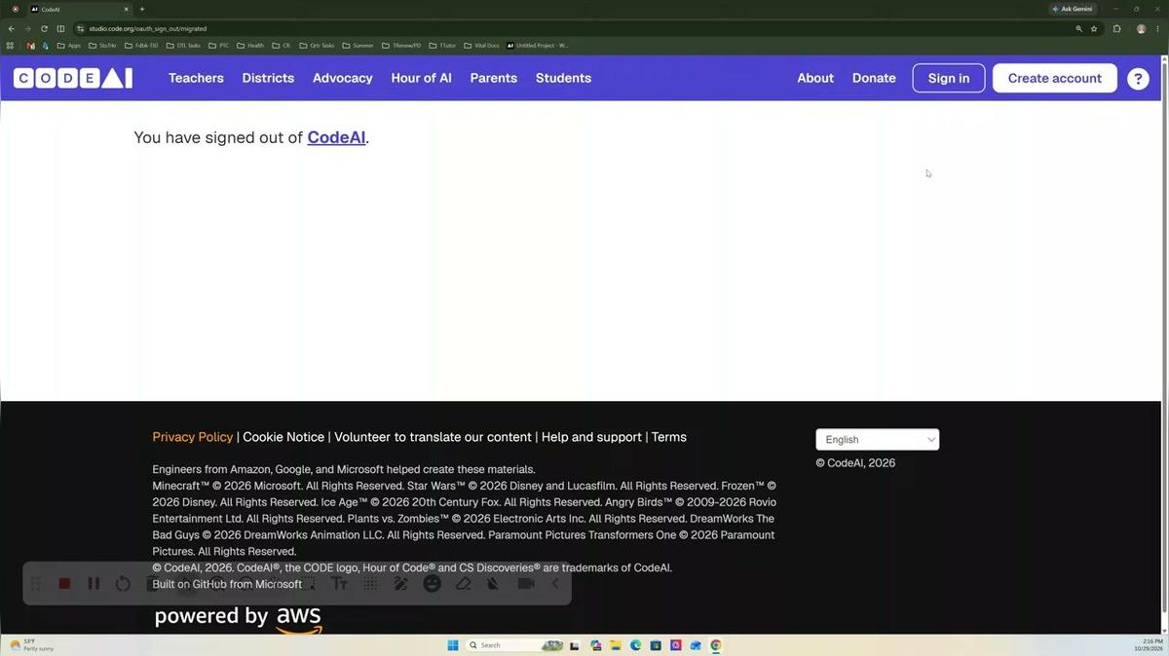This screenshot has height=656, width=1169.
Task: Open the browser extensions puzzle icon
Action: tap(1116, 29)
